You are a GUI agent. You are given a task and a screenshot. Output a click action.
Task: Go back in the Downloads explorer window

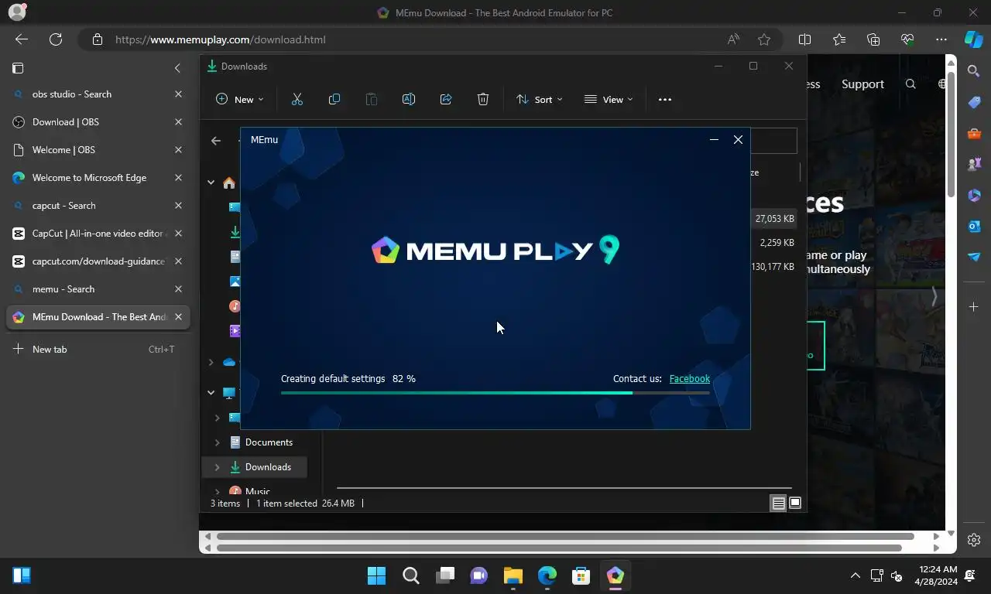pyautogui.click(x=216, y=141)
